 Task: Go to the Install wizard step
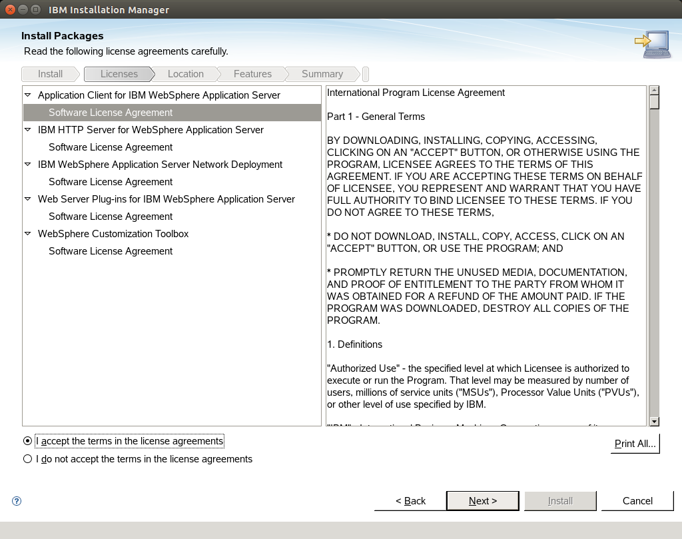[x=50, y=74]
